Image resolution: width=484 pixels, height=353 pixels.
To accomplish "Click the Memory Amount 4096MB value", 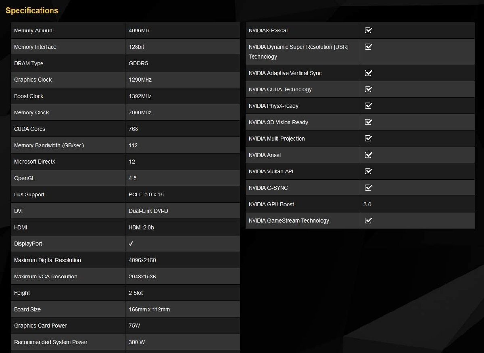I will click(x=139, y=31).
